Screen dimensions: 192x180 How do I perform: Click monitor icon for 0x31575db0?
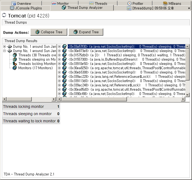(x=65, y=55)
